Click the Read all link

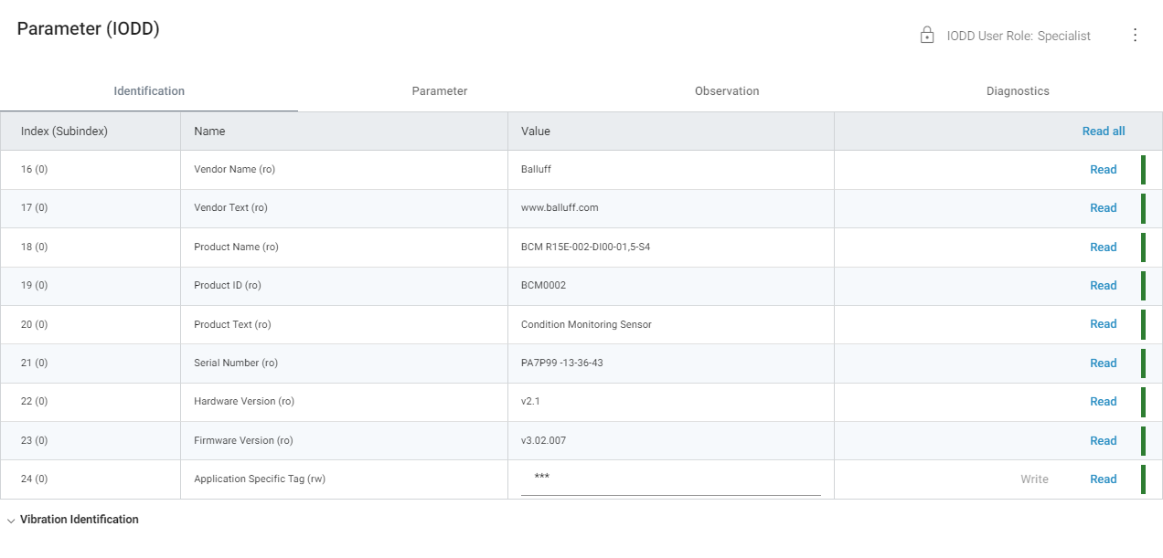[1103, 132]
